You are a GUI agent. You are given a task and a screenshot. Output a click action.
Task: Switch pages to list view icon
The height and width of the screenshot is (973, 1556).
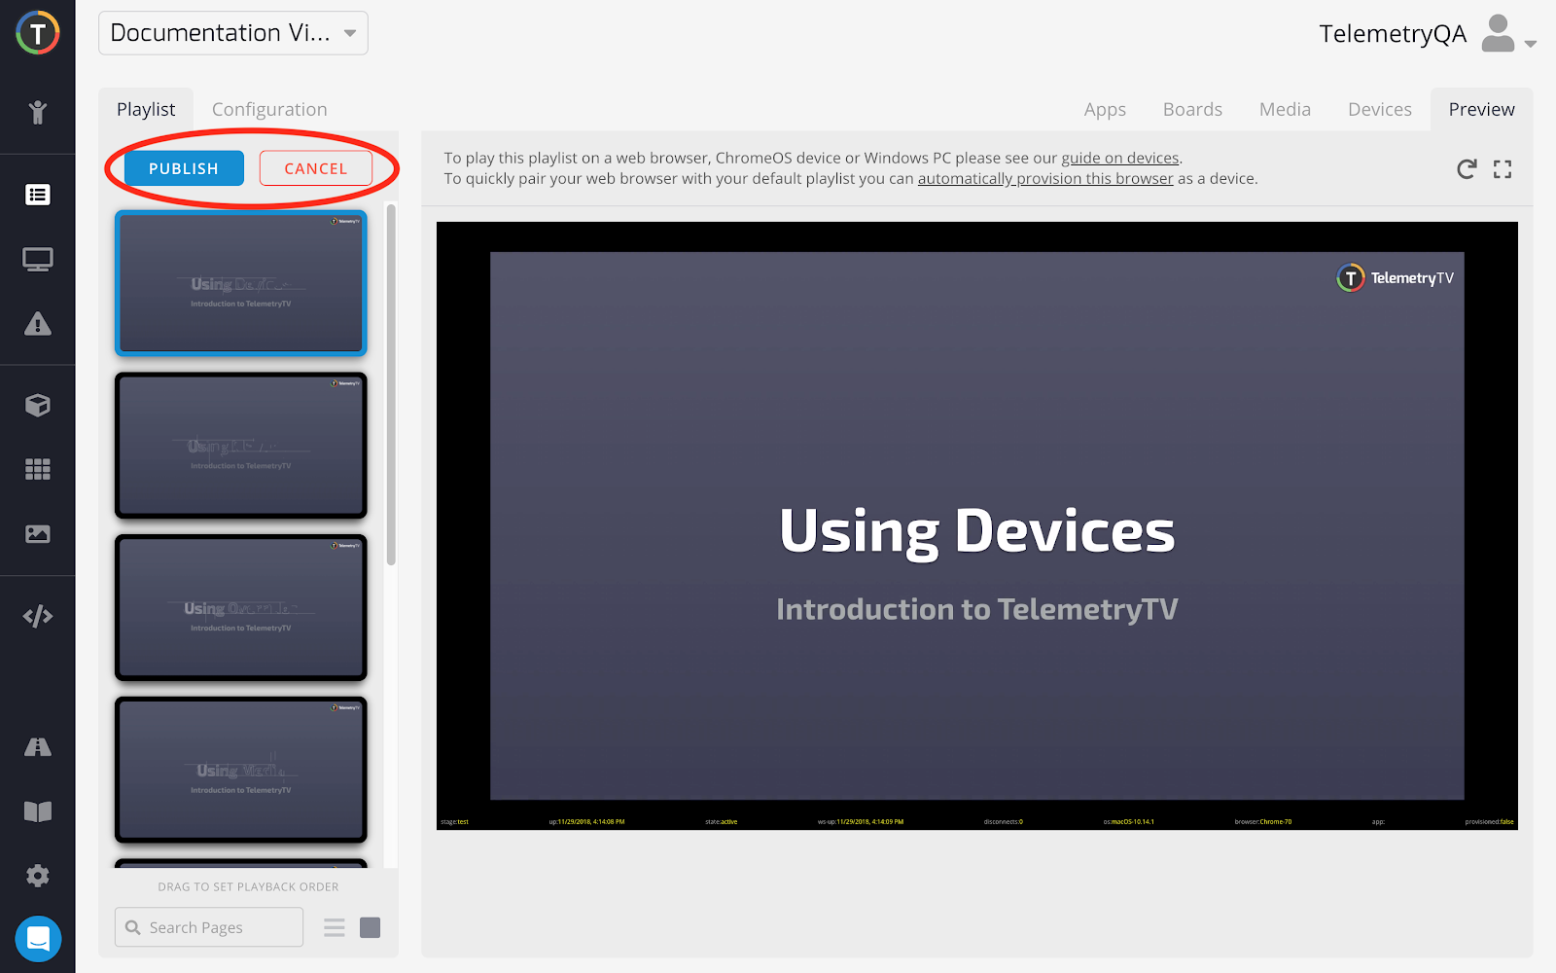(x=335, y=927)
